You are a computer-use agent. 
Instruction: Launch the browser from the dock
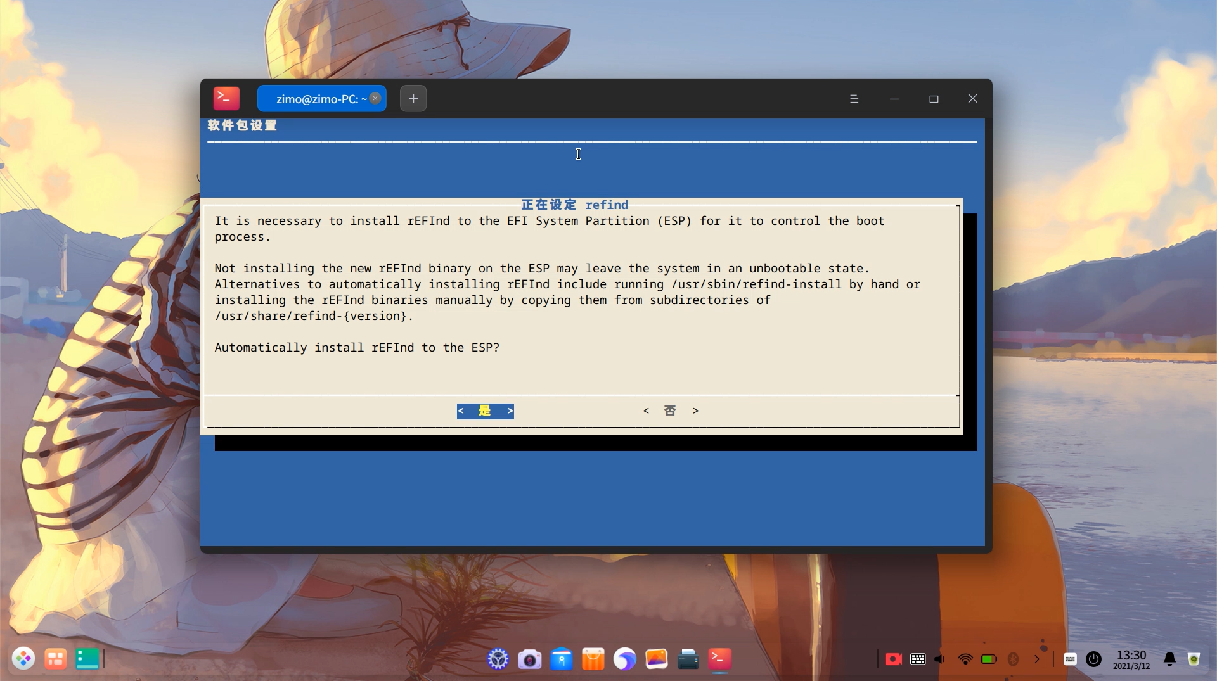coord(624,659)
